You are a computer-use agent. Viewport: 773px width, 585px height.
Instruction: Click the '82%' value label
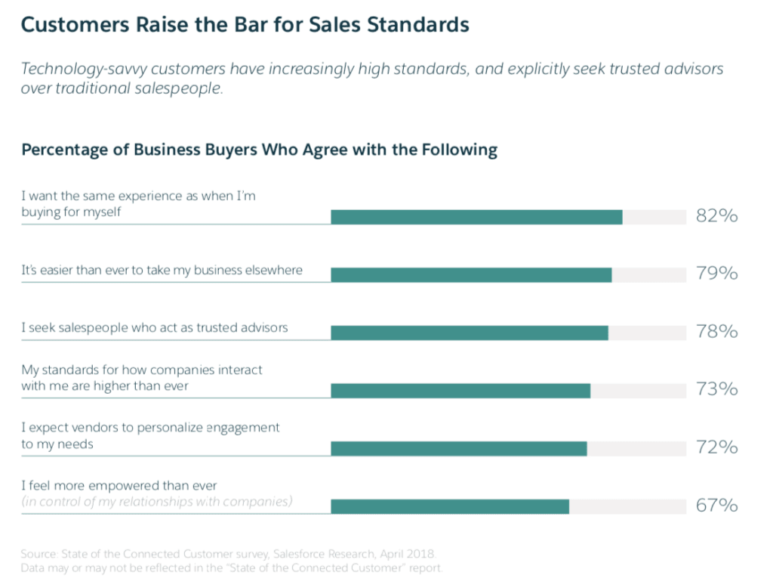pos(716,217)
